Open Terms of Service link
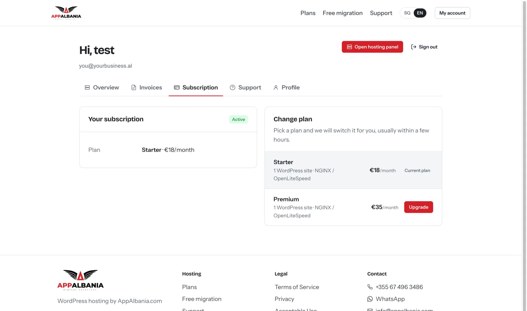This screenshot has width=527, height=311. coord(297,287)
